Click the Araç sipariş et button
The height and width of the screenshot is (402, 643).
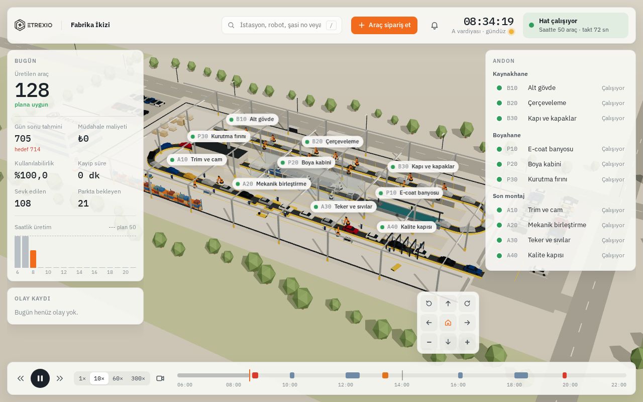click(x=384, y=25)
